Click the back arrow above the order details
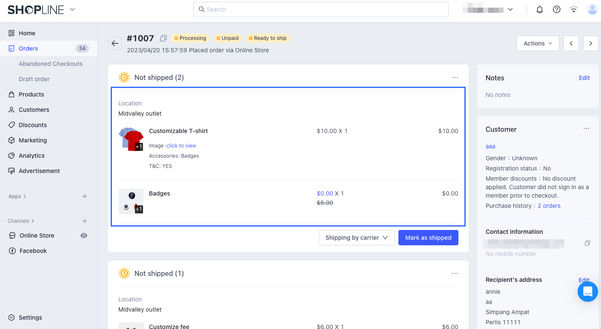The image size is (601, 329). pyautogui.click(x=114, y=43)
